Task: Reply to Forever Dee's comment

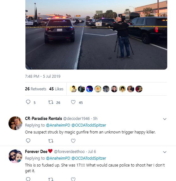Action: point(28,179)
